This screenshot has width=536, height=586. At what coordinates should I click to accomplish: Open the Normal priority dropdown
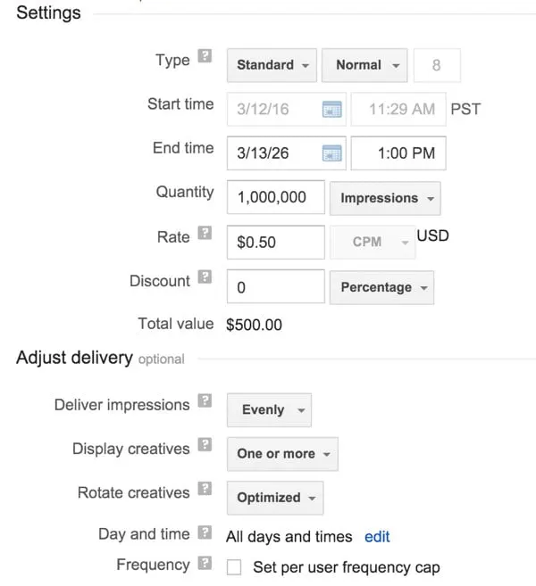pyautogui.click(x=365, y=65)
